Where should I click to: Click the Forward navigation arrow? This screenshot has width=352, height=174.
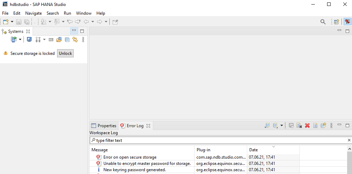[x=100, y=22]
